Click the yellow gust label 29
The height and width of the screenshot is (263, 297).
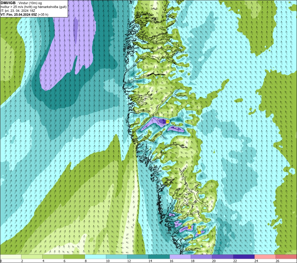click(x=189, y=227)
